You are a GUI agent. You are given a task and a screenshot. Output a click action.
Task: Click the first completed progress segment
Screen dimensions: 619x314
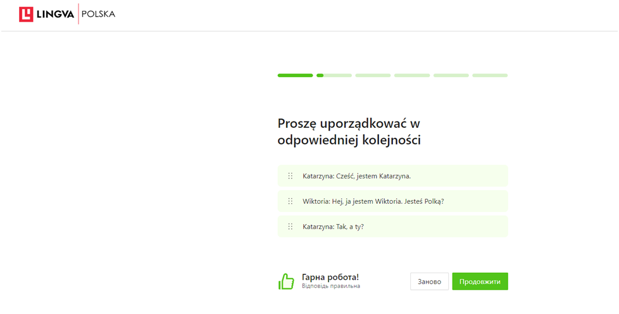[x=295, y=75]
